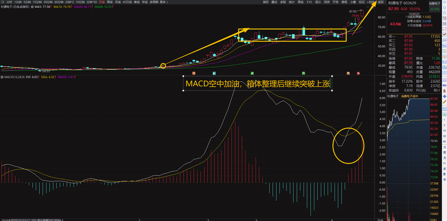The width and height of the screenshot is (447, 221).
Task: Open the 多周期 multi-period view
Action: (154, 2)
